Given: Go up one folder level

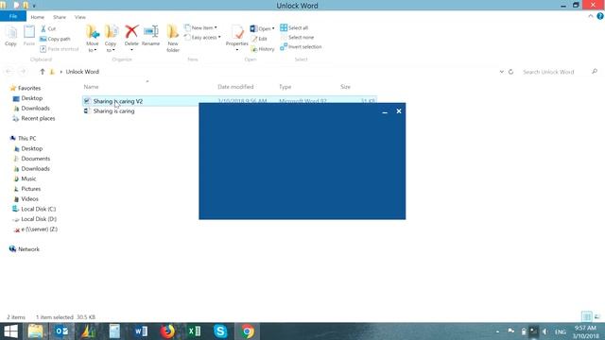Looking at the screenshot, I should [x=42, y=72].
